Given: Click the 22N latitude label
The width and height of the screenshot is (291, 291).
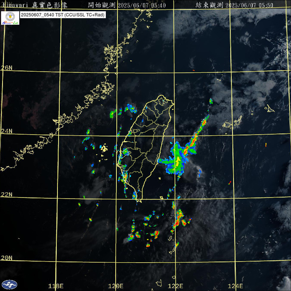Looking at the screenshot, I should [x=7, y=195].
